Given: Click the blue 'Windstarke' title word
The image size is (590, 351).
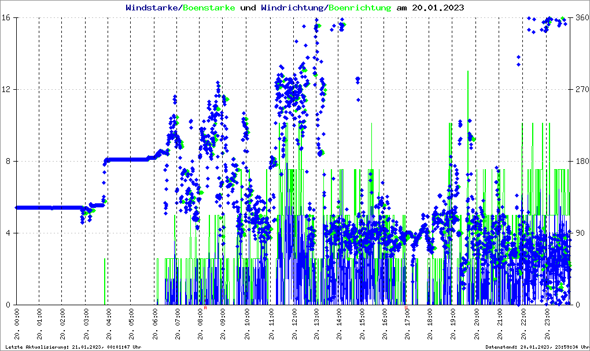Looking at the screenshot, I should tap(152, 8).
